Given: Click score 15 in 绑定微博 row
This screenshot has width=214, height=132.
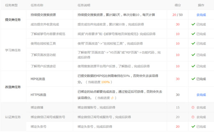Looking at the screenshot, I should coord(178,107).
